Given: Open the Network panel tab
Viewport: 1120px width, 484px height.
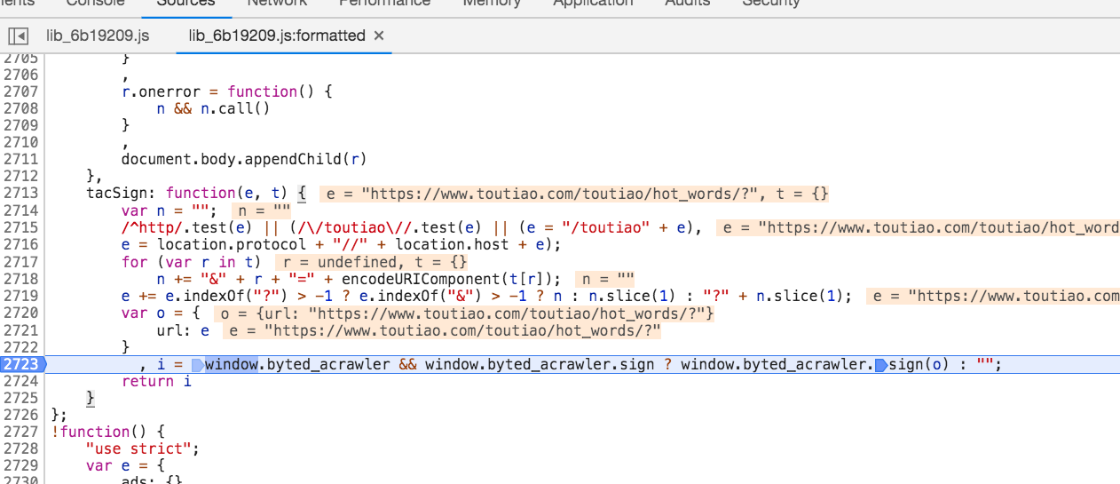Looking at the screenshot, I should click(277, 3).
